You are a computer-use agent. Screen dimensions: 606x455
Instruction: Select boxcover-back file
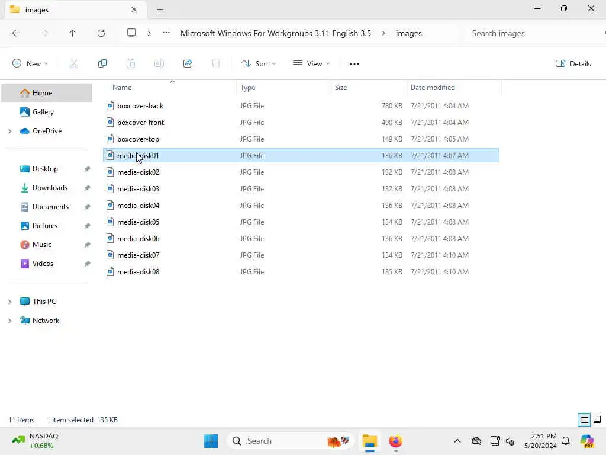tap(301, 106)
